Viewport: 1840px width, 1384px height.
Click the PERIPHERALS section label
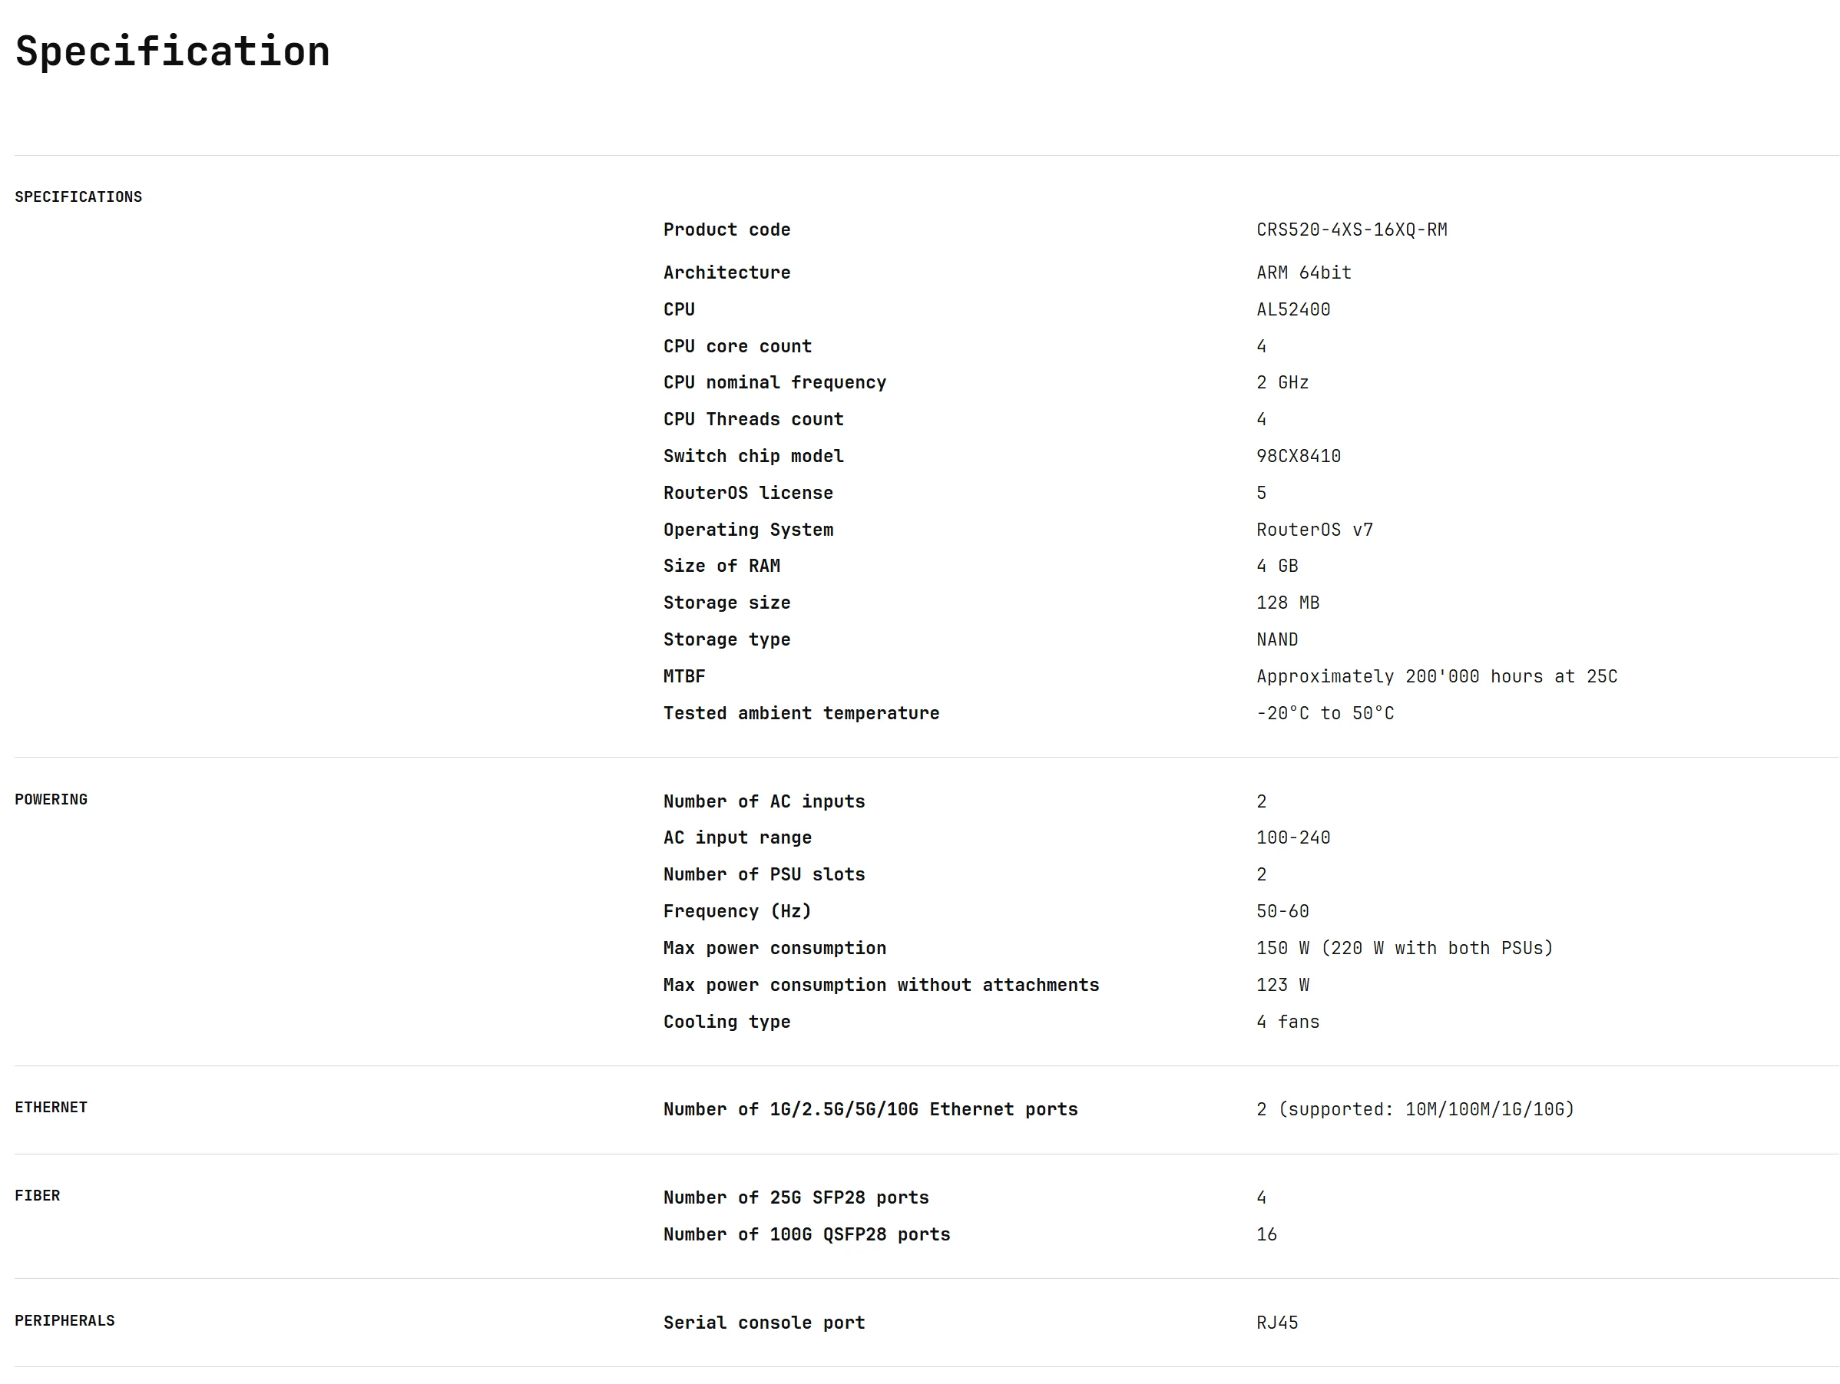click(x=65, y=1321)
